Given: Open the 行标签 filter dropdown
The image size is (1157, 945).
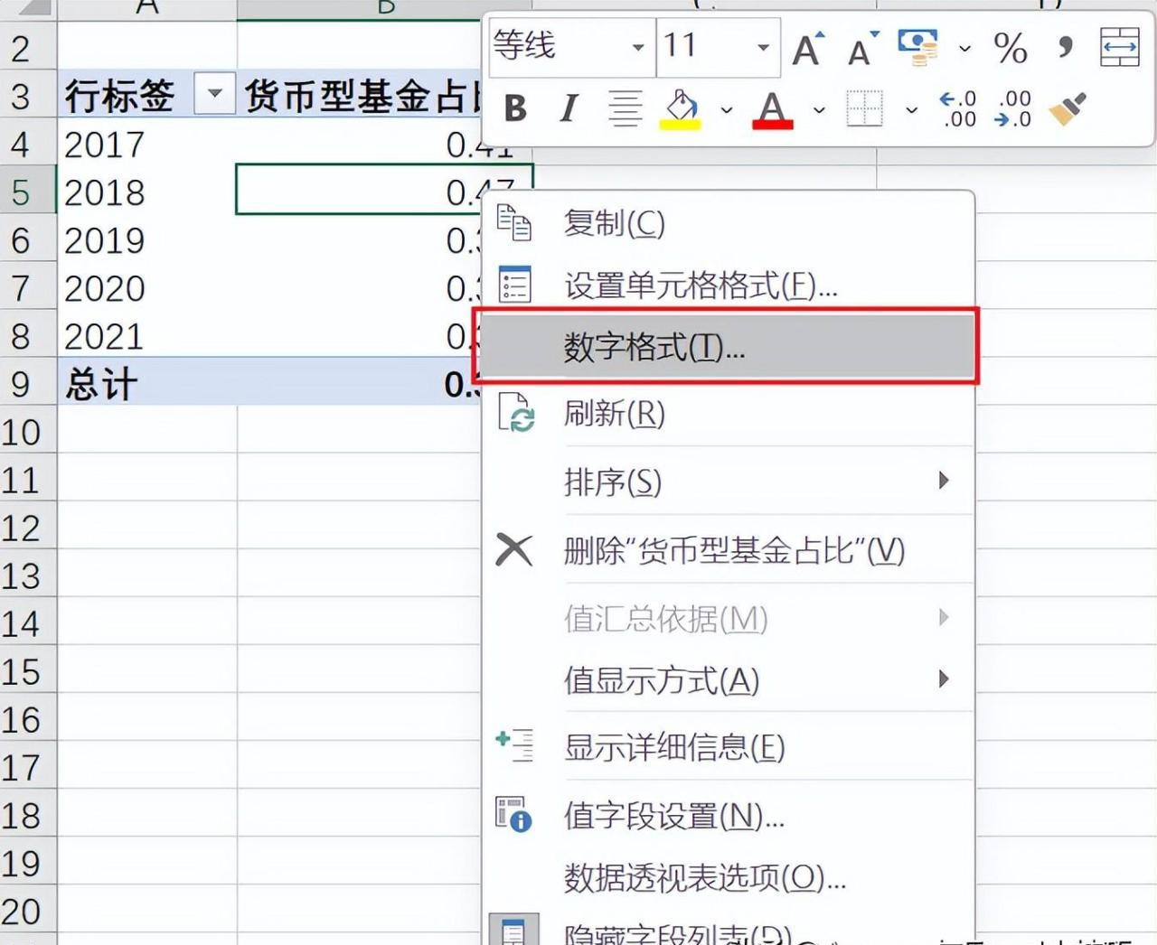Looking at the screenshot, I should click(214, 94).
